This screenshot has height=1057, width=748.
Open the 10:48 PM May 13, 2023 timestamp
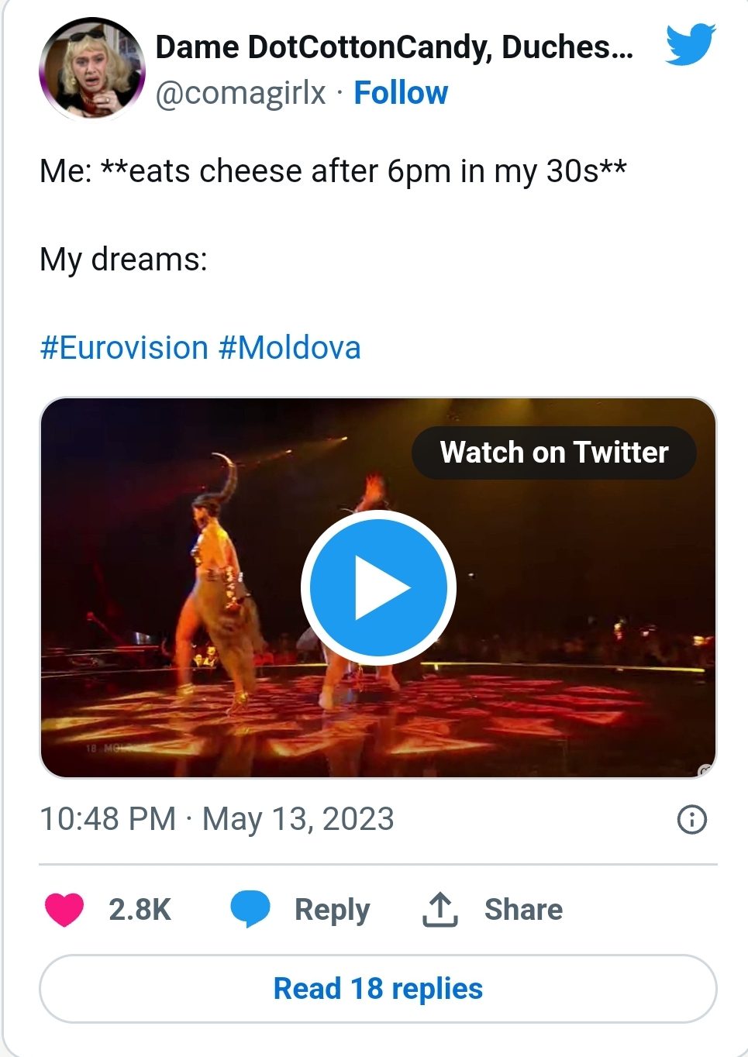pyautogui.click(x=217, y=819)
